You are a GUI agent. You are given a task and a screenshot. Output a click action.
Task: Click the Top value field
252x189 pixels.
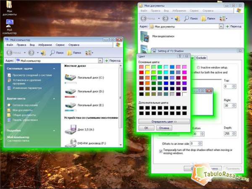point(228,87)
